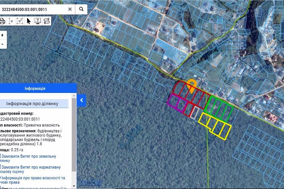Zoom in with the plus button
Image resolution: width=284 pixels, height=189 pixels.
pos(2,35)
